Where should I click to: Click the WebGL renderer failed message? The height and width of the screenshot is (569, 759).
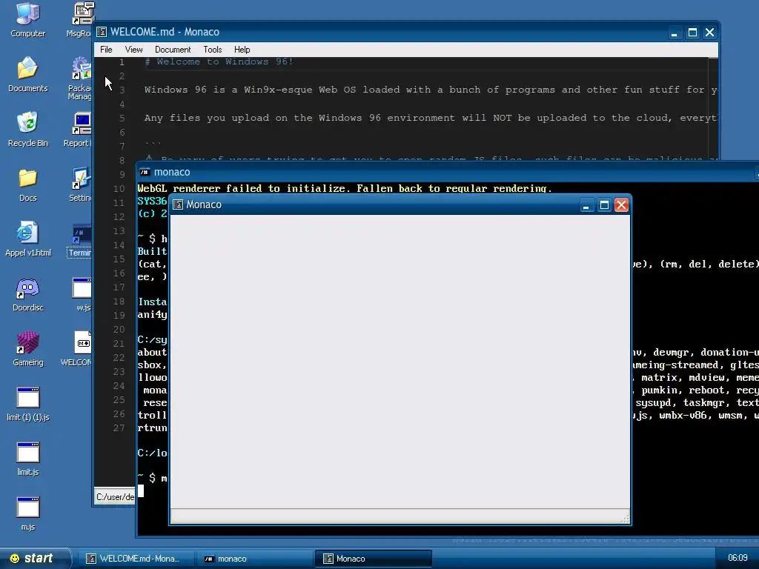click(345, 188)
